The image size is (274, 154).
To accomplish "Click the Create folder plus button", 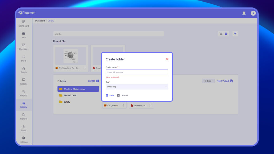I will 93,81.
